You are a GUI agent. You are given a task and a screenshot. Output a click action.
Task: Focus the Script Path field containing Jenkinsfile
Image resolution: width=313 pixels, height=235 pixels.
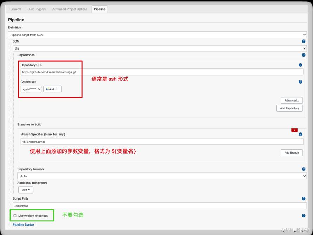160,206
